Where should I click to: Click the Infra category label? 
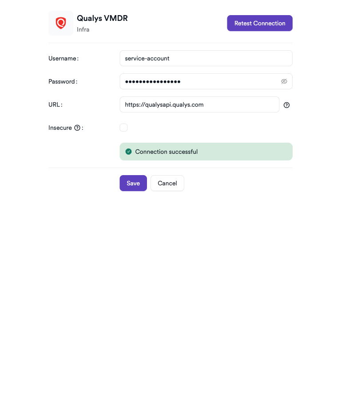coord(83,30)
